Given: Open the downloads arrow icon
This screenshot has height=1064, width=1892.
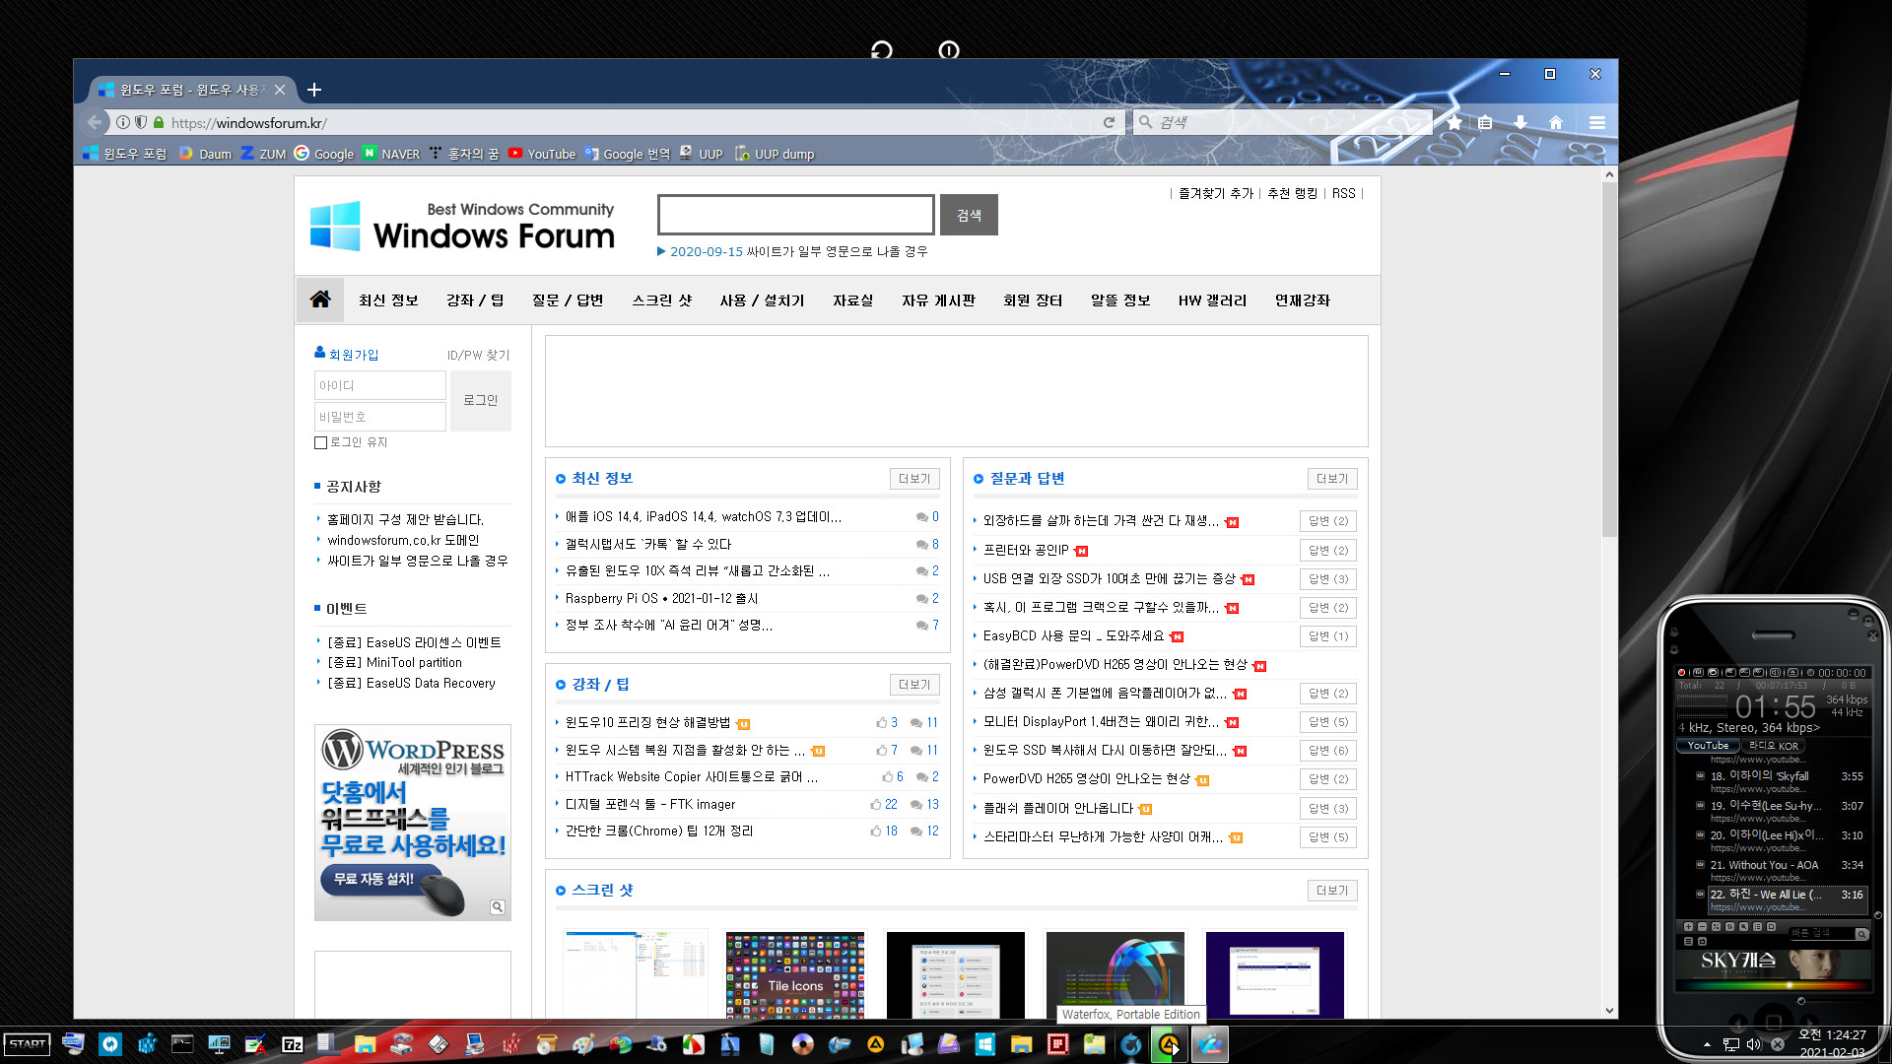Looking at the screenshot, I should pos(1520,122).
